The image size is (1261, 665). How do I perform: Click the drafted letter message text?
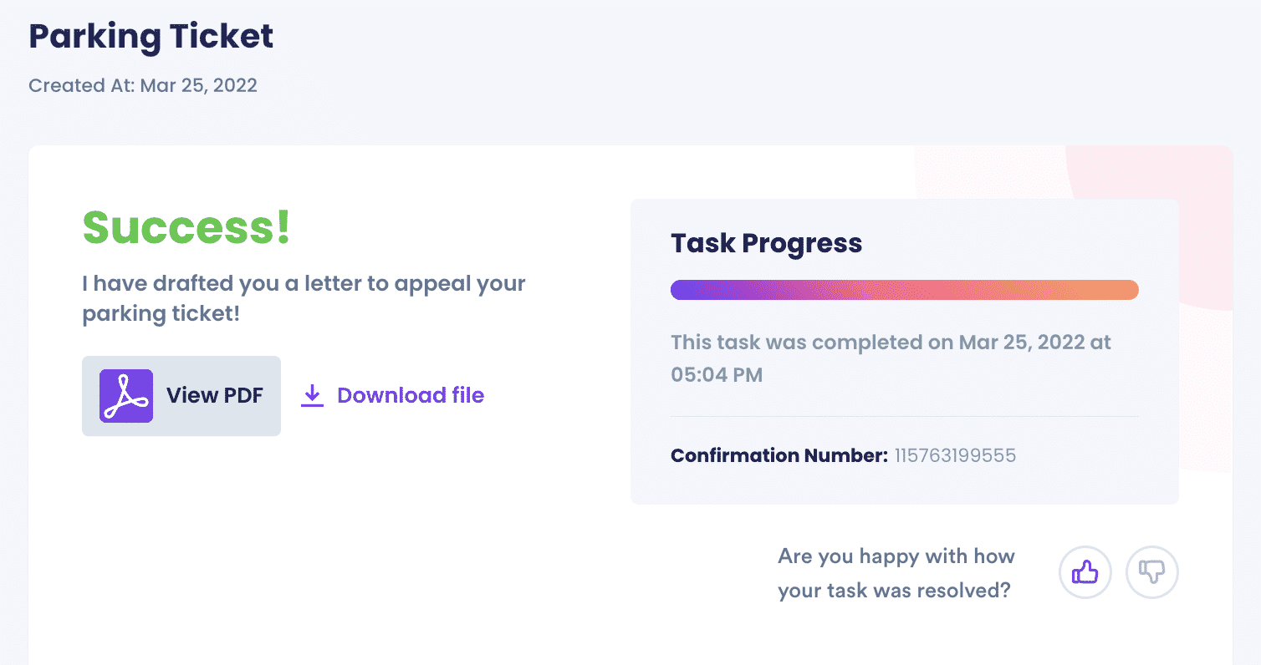click(304, 298)
